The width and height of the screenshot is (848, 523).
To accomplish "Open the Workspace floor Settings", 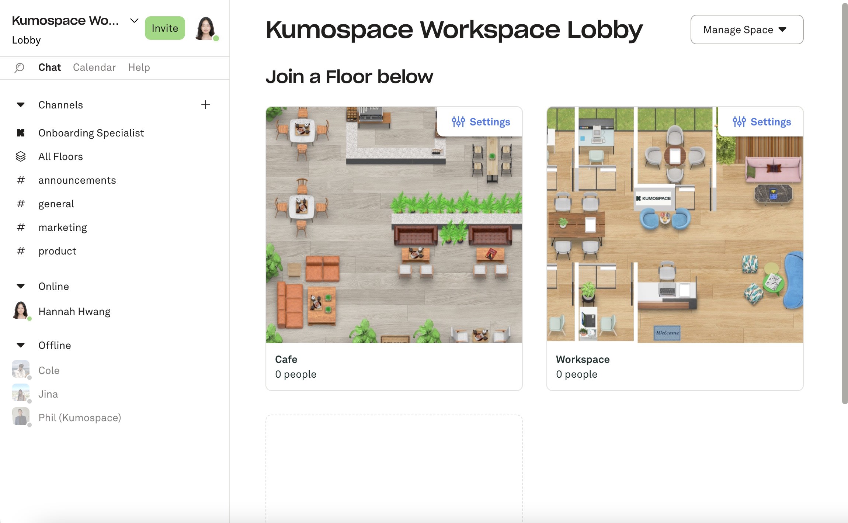I will (x=762, y=122).
